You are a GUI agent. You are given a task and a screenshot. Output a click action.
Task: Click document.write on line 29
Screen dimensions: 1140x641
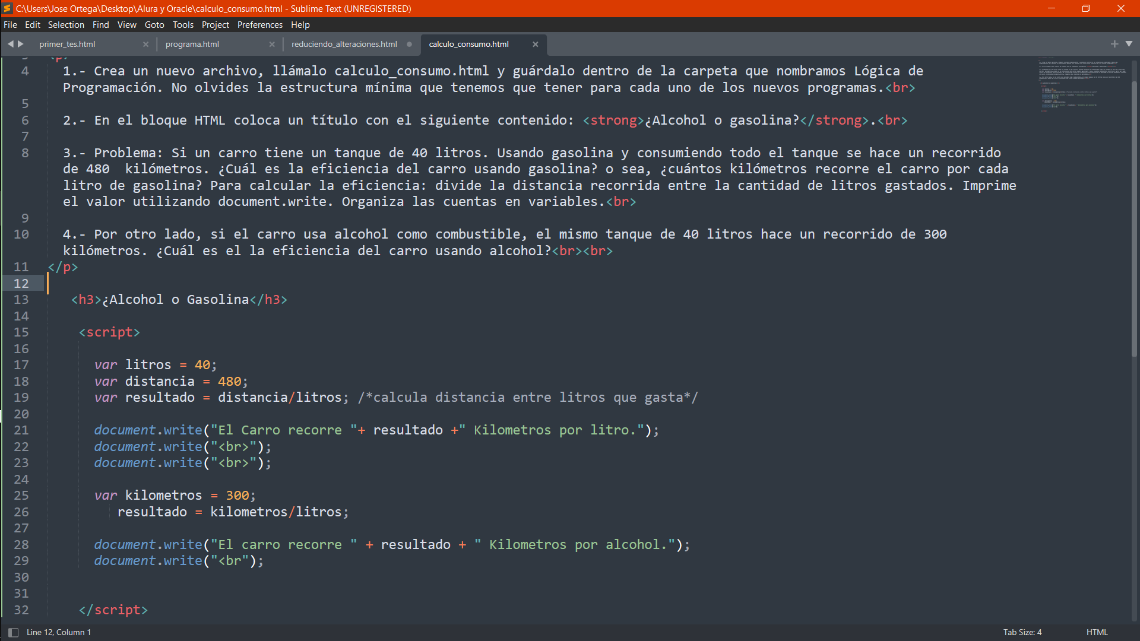148,561
